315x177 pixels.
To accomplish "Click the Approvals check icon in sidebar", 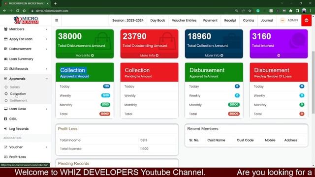I will pos(5,79).
